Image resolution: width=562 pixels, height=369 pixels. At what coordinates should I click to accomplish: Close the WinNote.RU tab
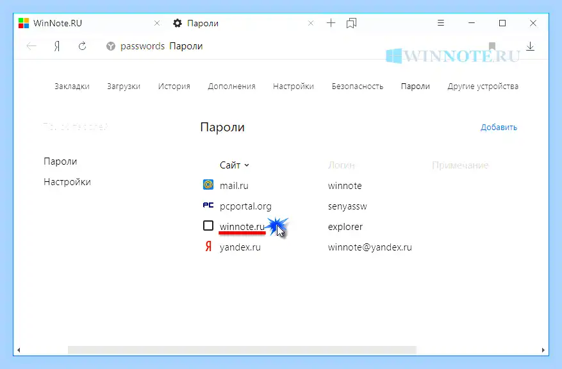pos(157,23)
